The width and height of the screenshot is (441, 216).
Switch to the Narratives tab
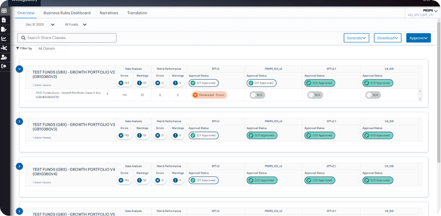(109, 13)
